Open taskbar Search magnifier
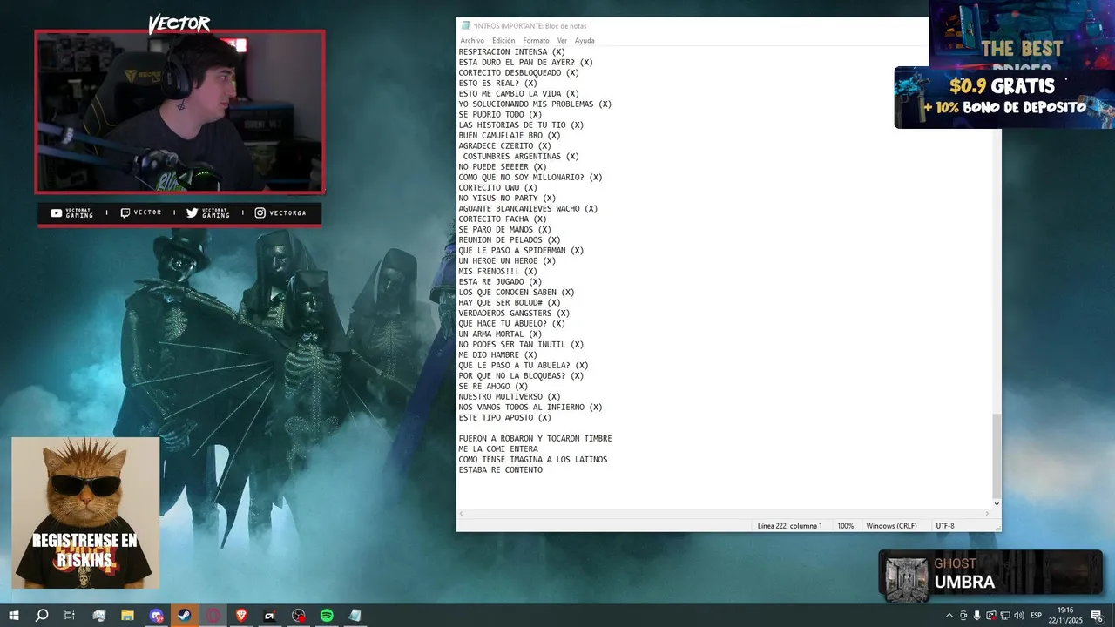This screenshot has height=627, width=1115. [42, 616]
